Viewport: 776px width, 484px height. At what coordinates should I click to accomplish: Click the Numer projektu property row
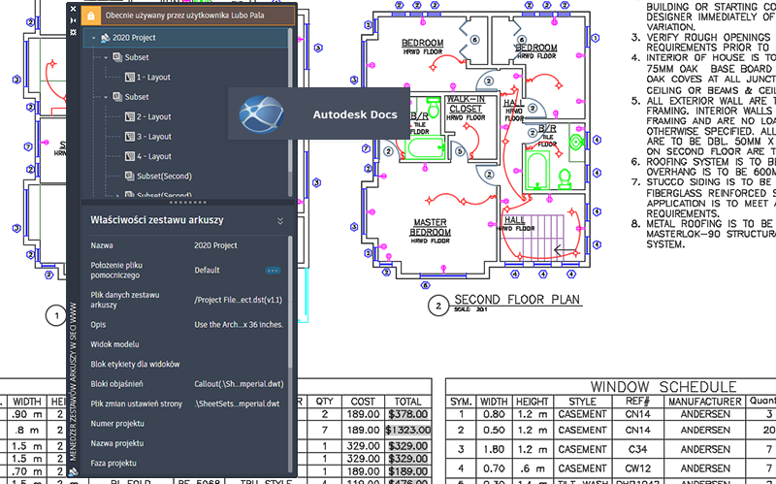(187, 424)
